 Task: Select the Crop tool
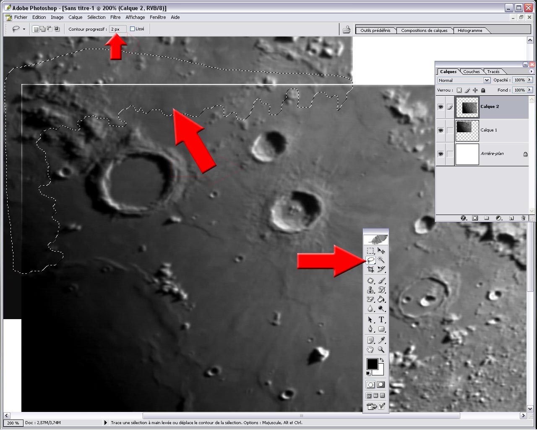pos(370,269)
